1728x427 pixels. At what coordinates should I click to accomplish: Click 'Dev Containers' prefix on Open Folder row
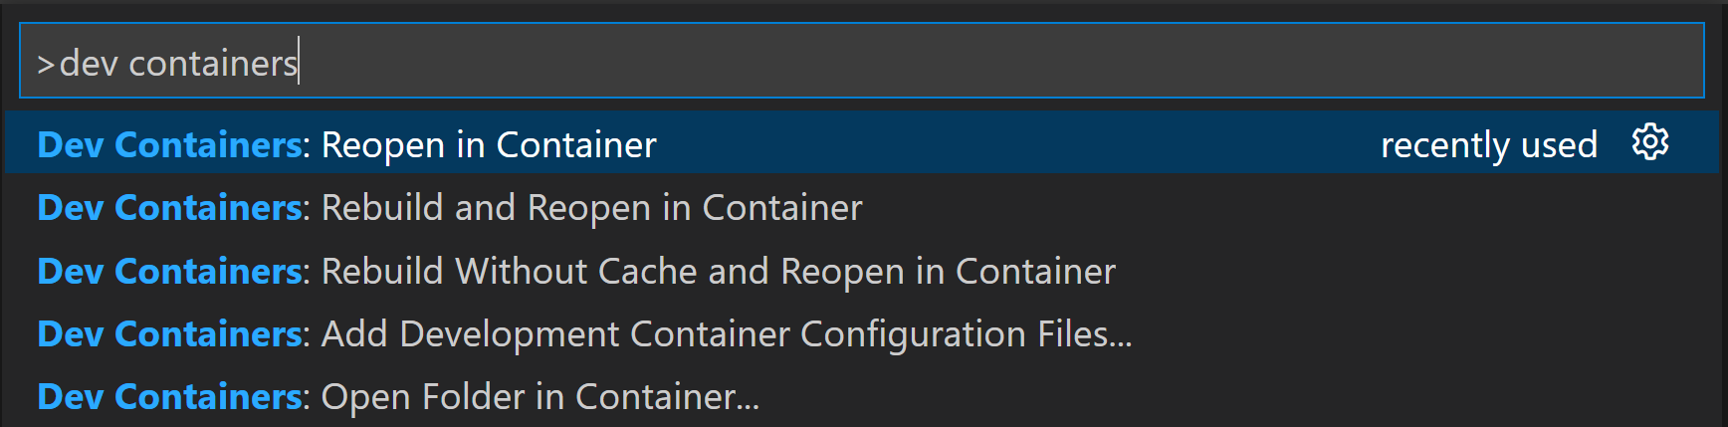[170, 397]
